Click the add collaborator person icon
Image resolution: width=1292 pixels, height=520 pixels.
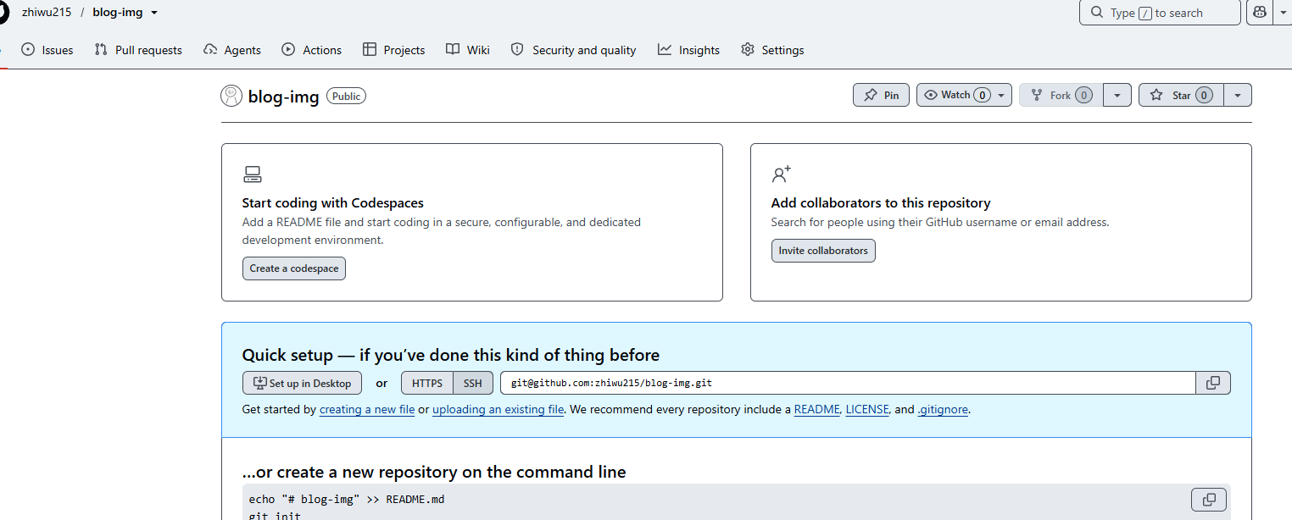tap(781, 174)
